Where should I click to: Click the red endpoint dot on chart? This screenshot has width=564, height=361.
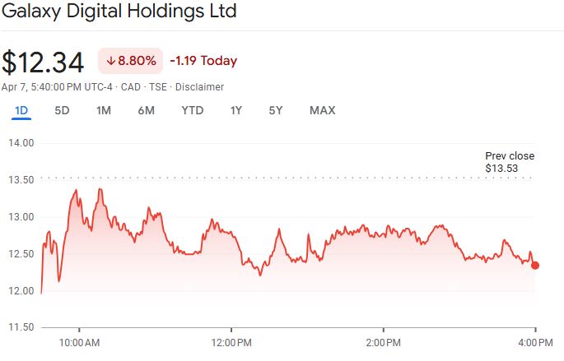[x=535, y=265]
